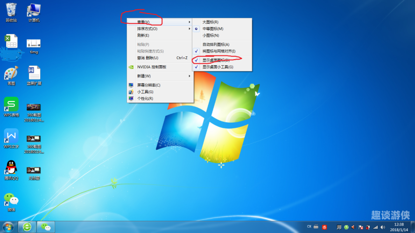This screenshot has width=415, height=233.
Task: Open the red NetEase music tray icon
Action: point(324,227)
